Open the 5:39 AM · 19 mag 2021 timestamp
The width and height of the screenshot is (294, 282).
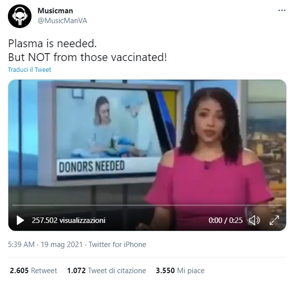(45, 245)
